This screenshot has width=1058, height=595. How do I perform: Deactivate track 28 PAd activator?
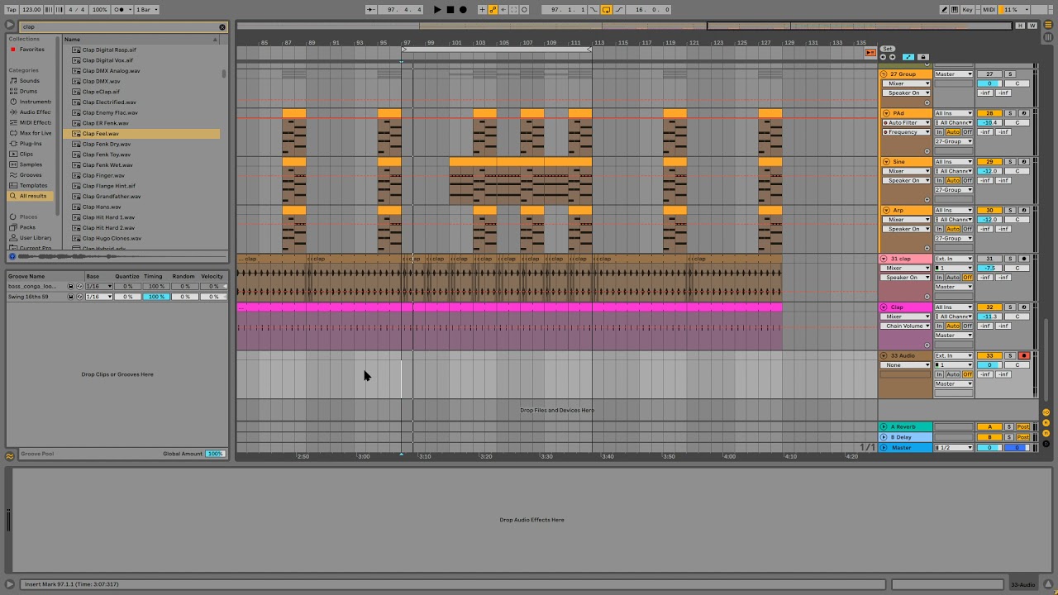point(989,113)
